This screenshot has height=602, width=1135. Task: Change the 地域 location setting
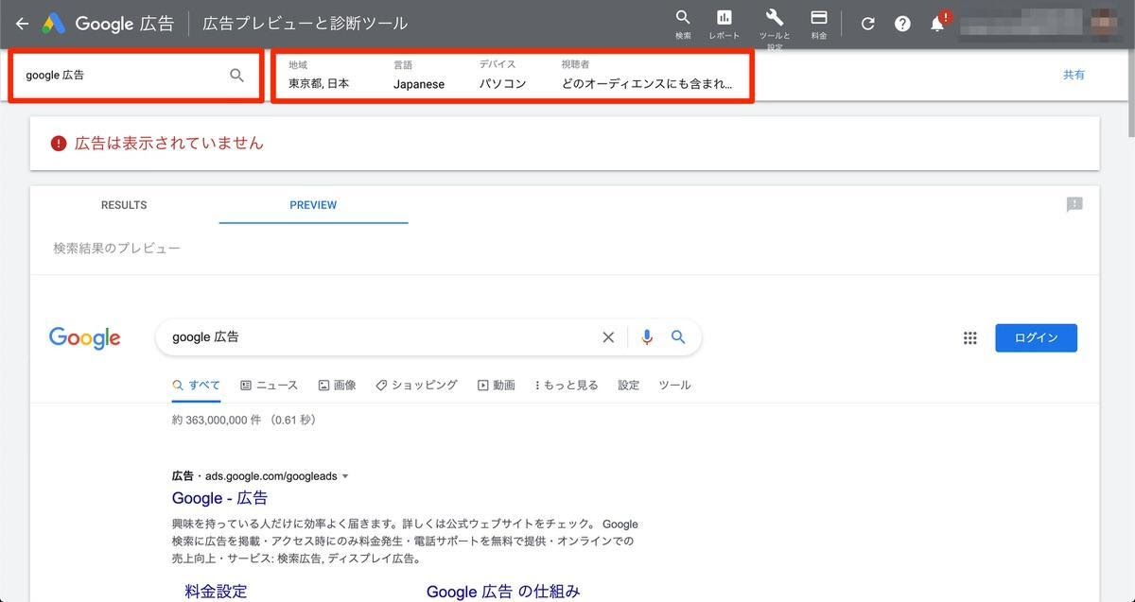coord(319,75)
